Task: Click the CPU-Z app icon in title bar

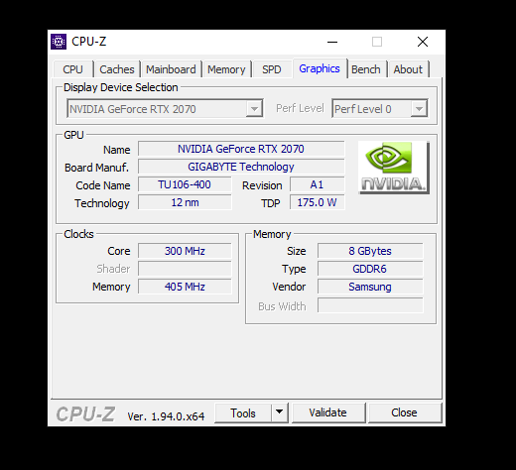Action: [x=59, y=42]
